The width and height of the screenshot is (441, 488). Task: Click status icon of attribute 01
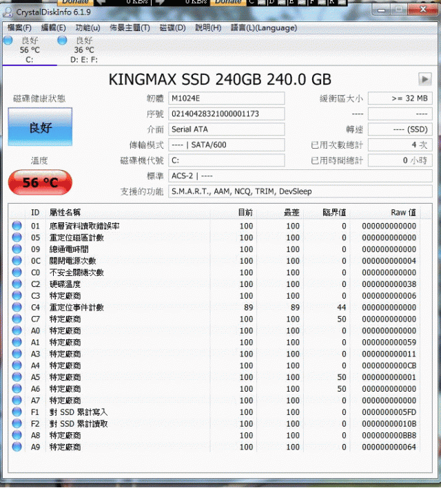coord(17,226)
